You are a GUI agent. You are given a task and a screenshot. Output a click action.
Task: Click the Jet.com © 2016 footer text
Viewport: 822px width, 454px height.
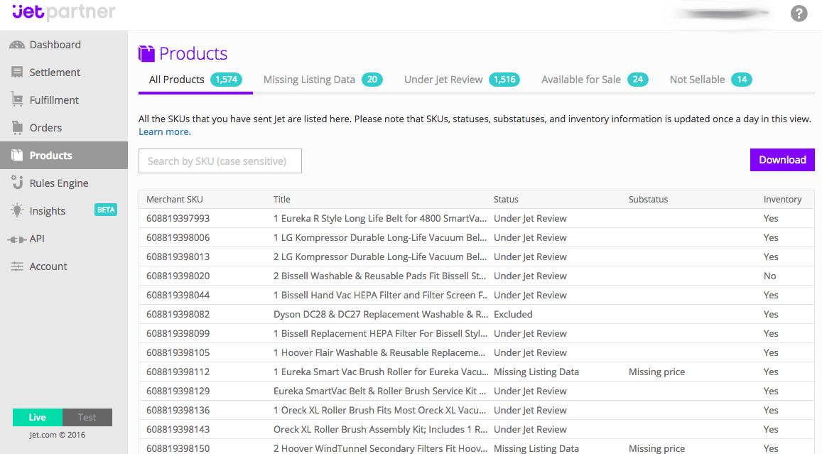click(57, 435)
